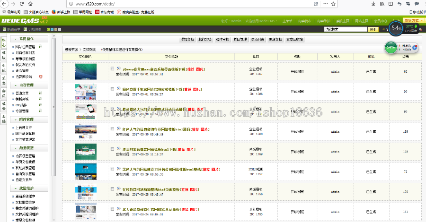Reload the page with refresh icon
The image size is (426, 222).
click(x=22, y=4)
